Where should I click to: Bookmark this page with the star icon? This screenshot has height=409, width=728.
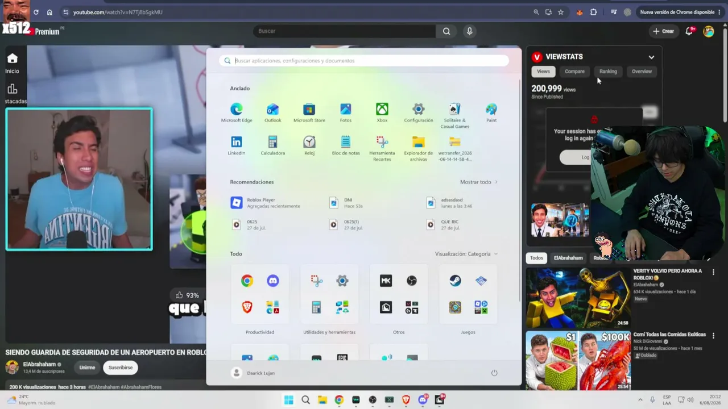click(x=561, y=12)
